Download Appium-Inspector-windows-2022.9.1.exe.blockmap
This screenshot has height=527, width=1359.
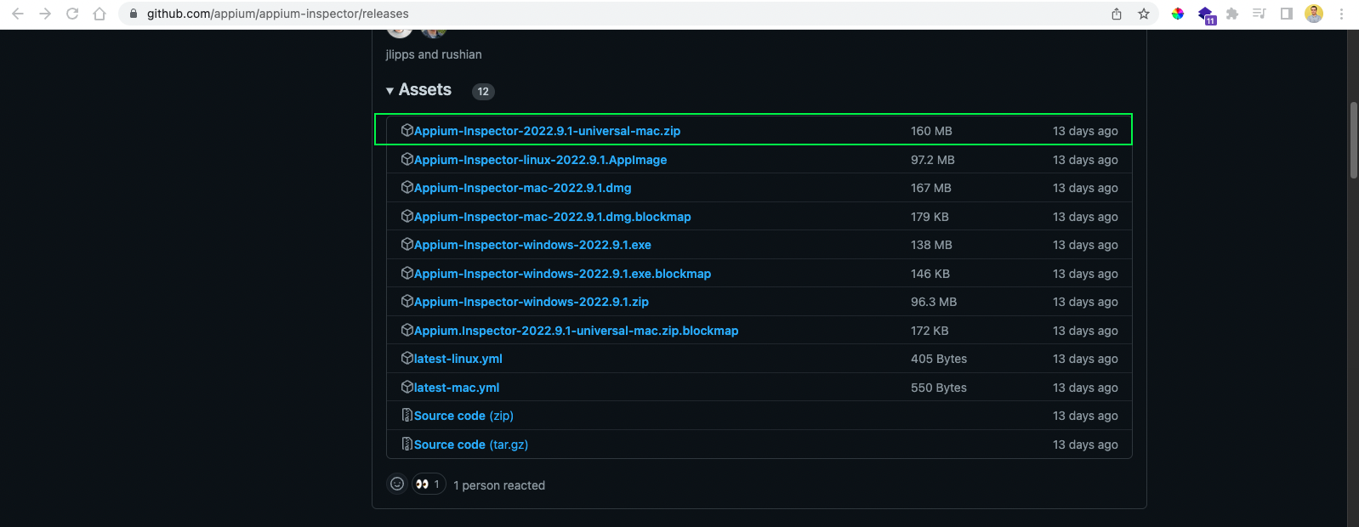click(x=562, y=274)
